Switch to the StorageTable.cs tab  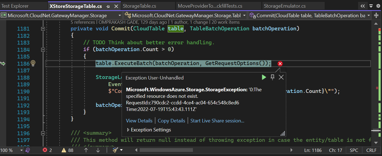click(x=139, y=6)
